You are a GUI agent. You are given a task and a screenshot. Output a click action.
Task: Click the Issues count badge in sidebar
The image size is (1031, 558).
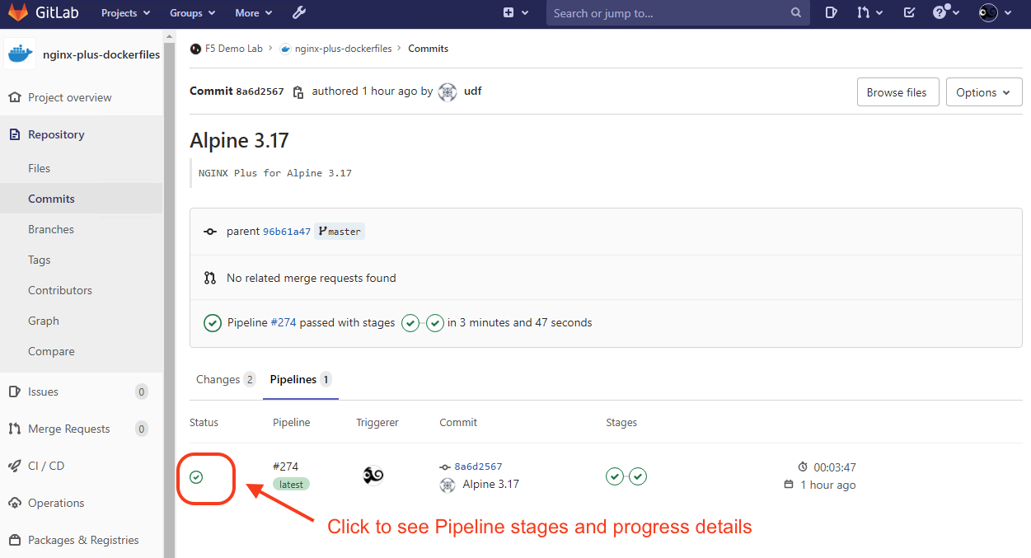click(x=142, y=392)
